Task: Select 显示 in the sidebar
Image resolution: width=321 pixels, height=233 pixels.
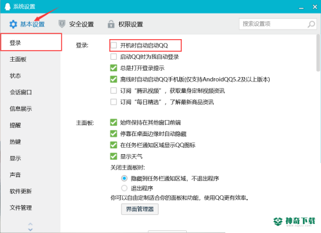Action: 15,159
